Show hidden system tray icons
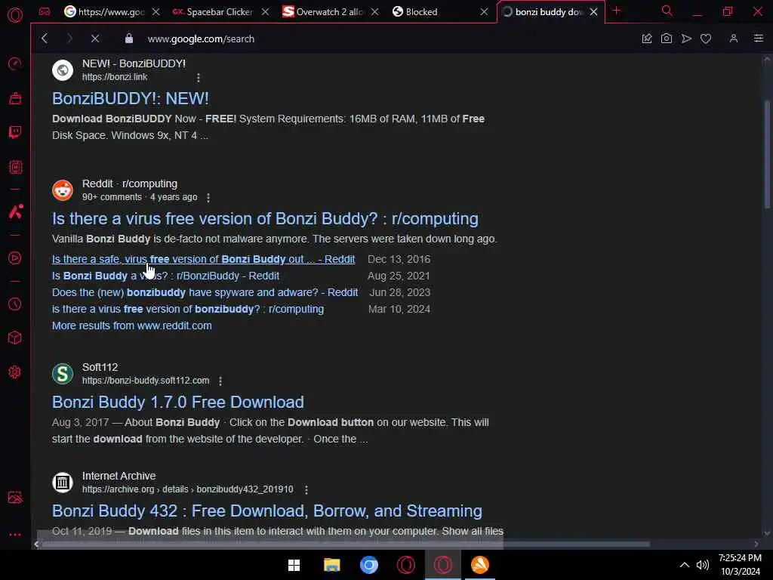 (684, 565)
